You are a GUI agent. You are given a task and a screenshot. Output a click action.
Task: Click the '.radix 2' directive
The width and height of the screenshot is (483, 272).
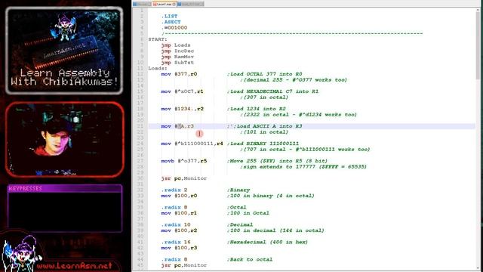pyautogui.click(x=174, y=190)
